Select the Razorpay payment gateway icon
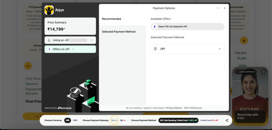Viewport: 272px width, 130px height. [114, 120]
